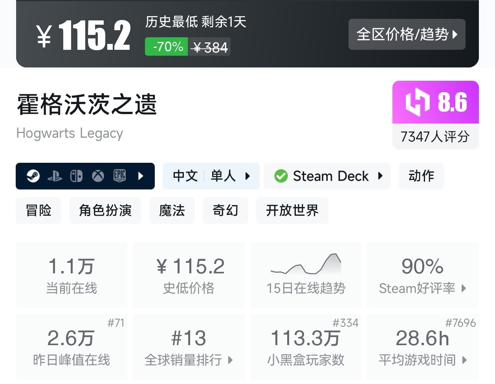Expand the platform list arrow
495x384 pixels.
141,176
